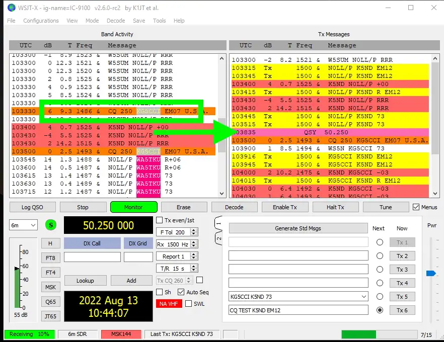Adjust the Pwr slider handle
444x342 pixels.
[x=430, y=273]
